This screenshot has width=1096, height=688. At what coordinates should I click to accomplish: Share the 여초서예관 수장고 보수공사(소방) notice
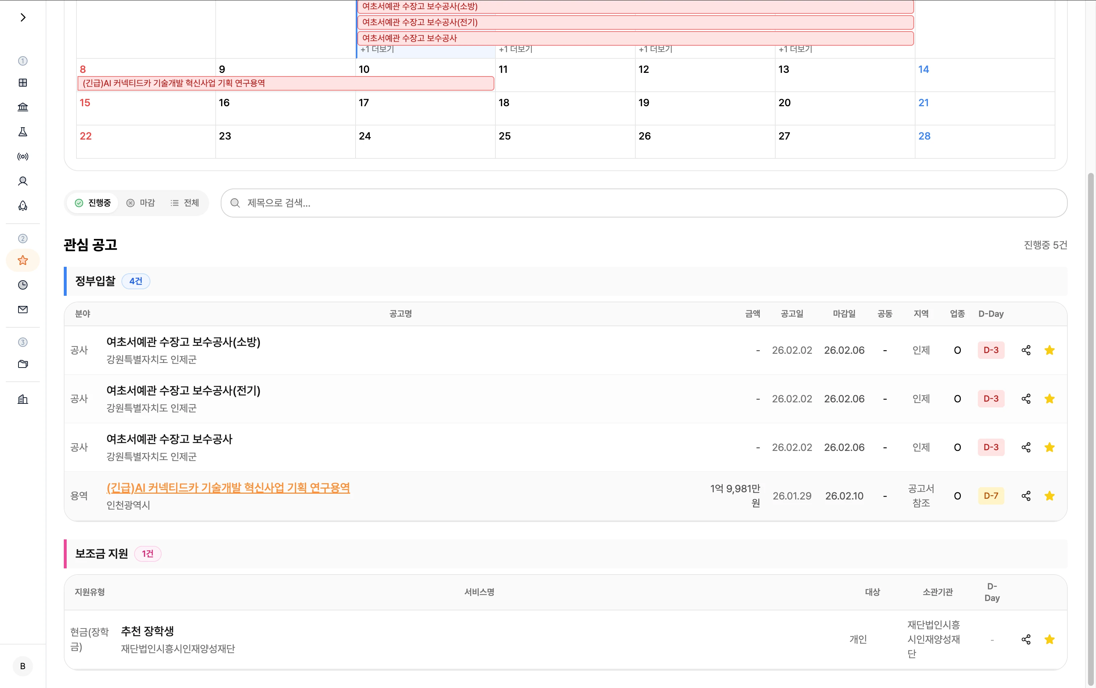click(1026, 350)
